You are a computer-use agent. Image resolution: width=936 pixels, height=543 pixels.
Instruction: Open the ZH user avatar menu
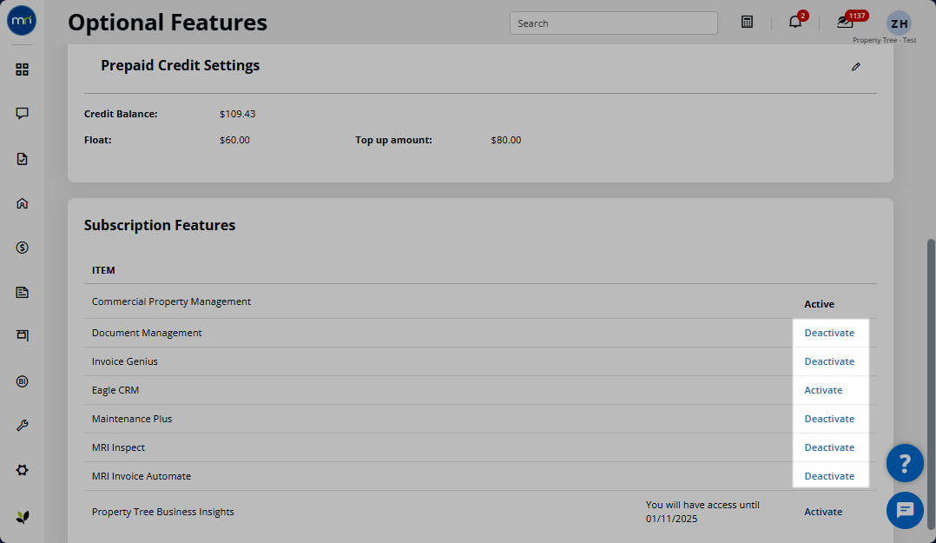click(x=899, y=23)
